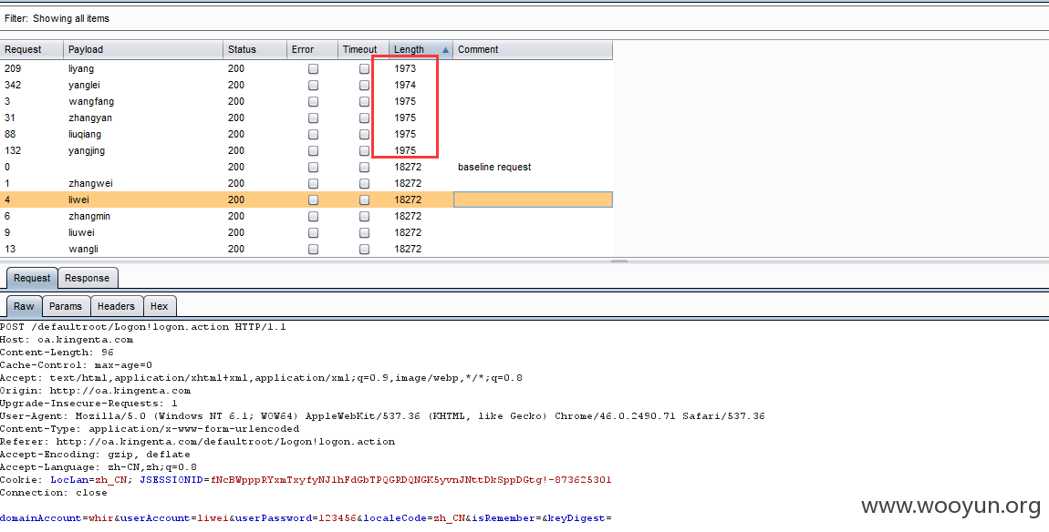Toggle Error checkbox for zhangyan row
1049x532 pixels.
(x=313, y=118)
